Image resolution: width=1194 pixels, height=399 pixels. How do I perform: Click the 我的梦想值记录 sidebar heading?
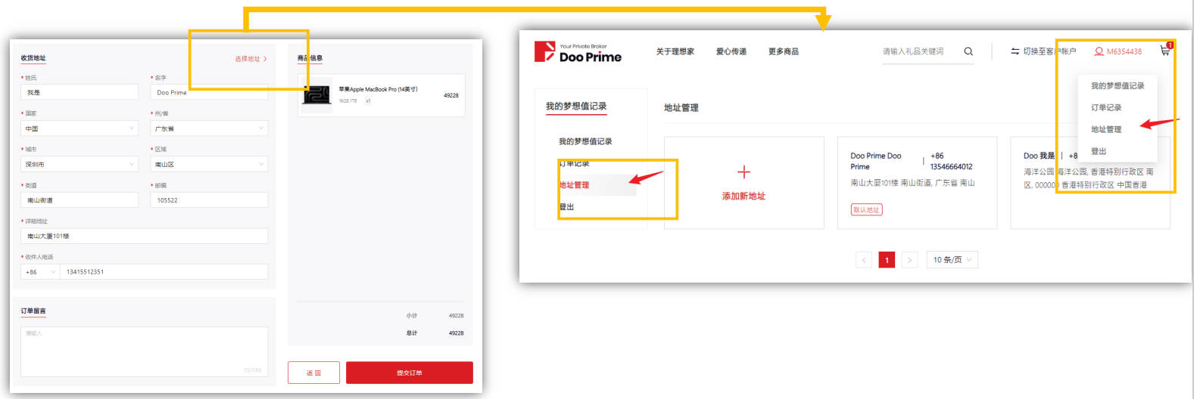pos(576,107)
